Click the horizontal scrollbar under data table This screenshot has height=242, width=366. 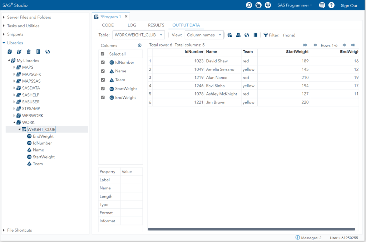[251, 229]
